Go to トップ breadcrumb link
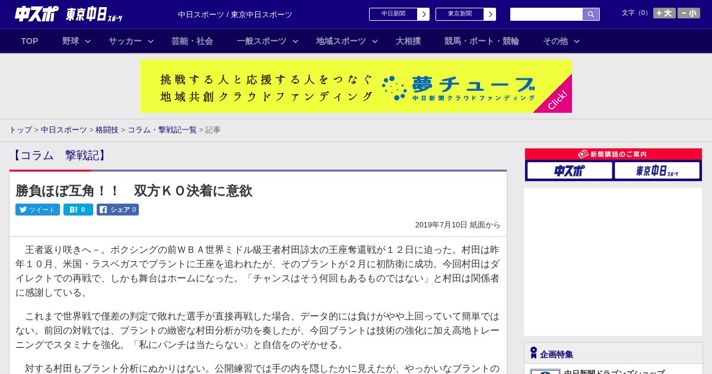 click(x=20, y=130)
